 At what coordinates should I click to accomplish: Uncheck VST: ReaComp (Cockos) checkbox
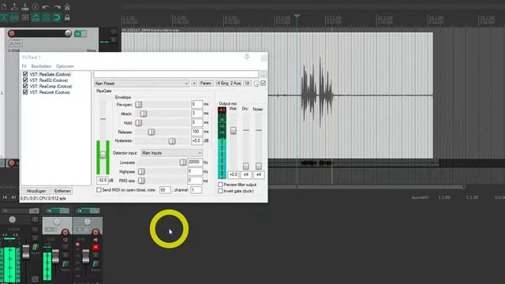tap(25, 86)
